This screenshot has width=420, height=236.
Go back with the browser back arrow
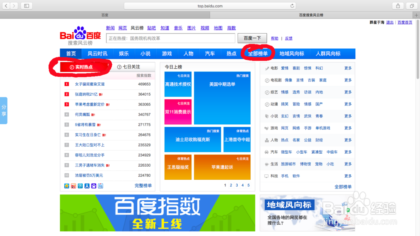click(6, 5)
